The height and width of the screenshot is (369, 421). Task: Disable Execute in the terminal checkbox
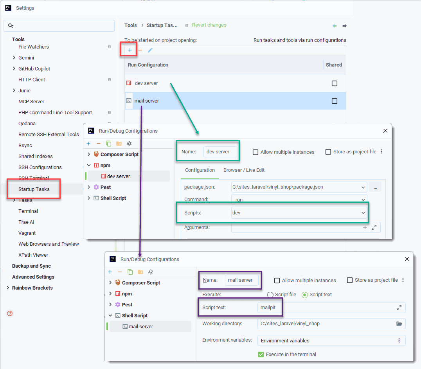pyautogui.click(x=261, y=354)
